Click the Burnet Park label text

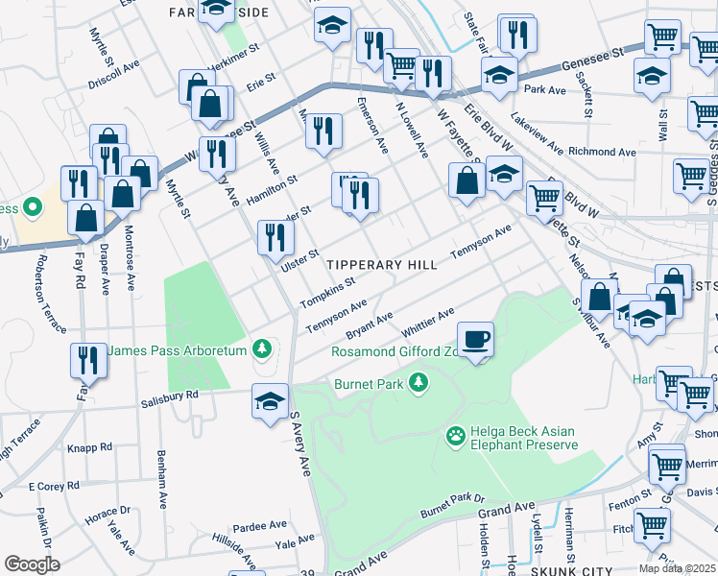tap(369, 384)
